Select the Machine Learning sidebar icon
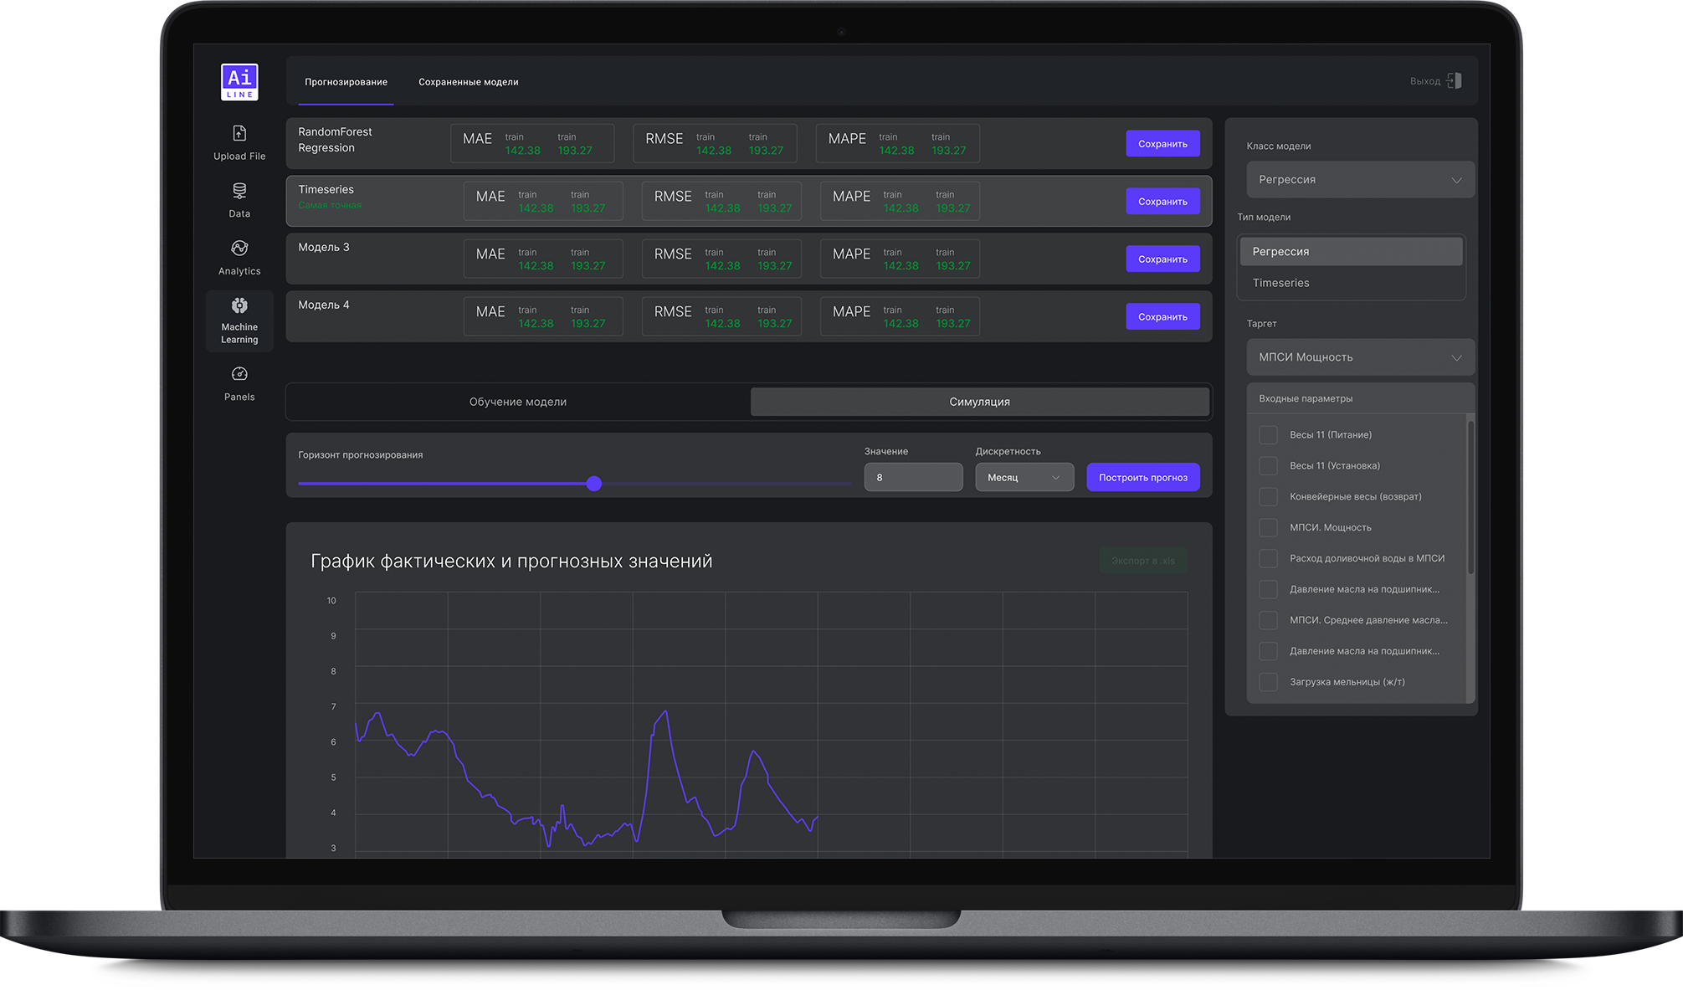1683x990 pixels. (239, 306)
